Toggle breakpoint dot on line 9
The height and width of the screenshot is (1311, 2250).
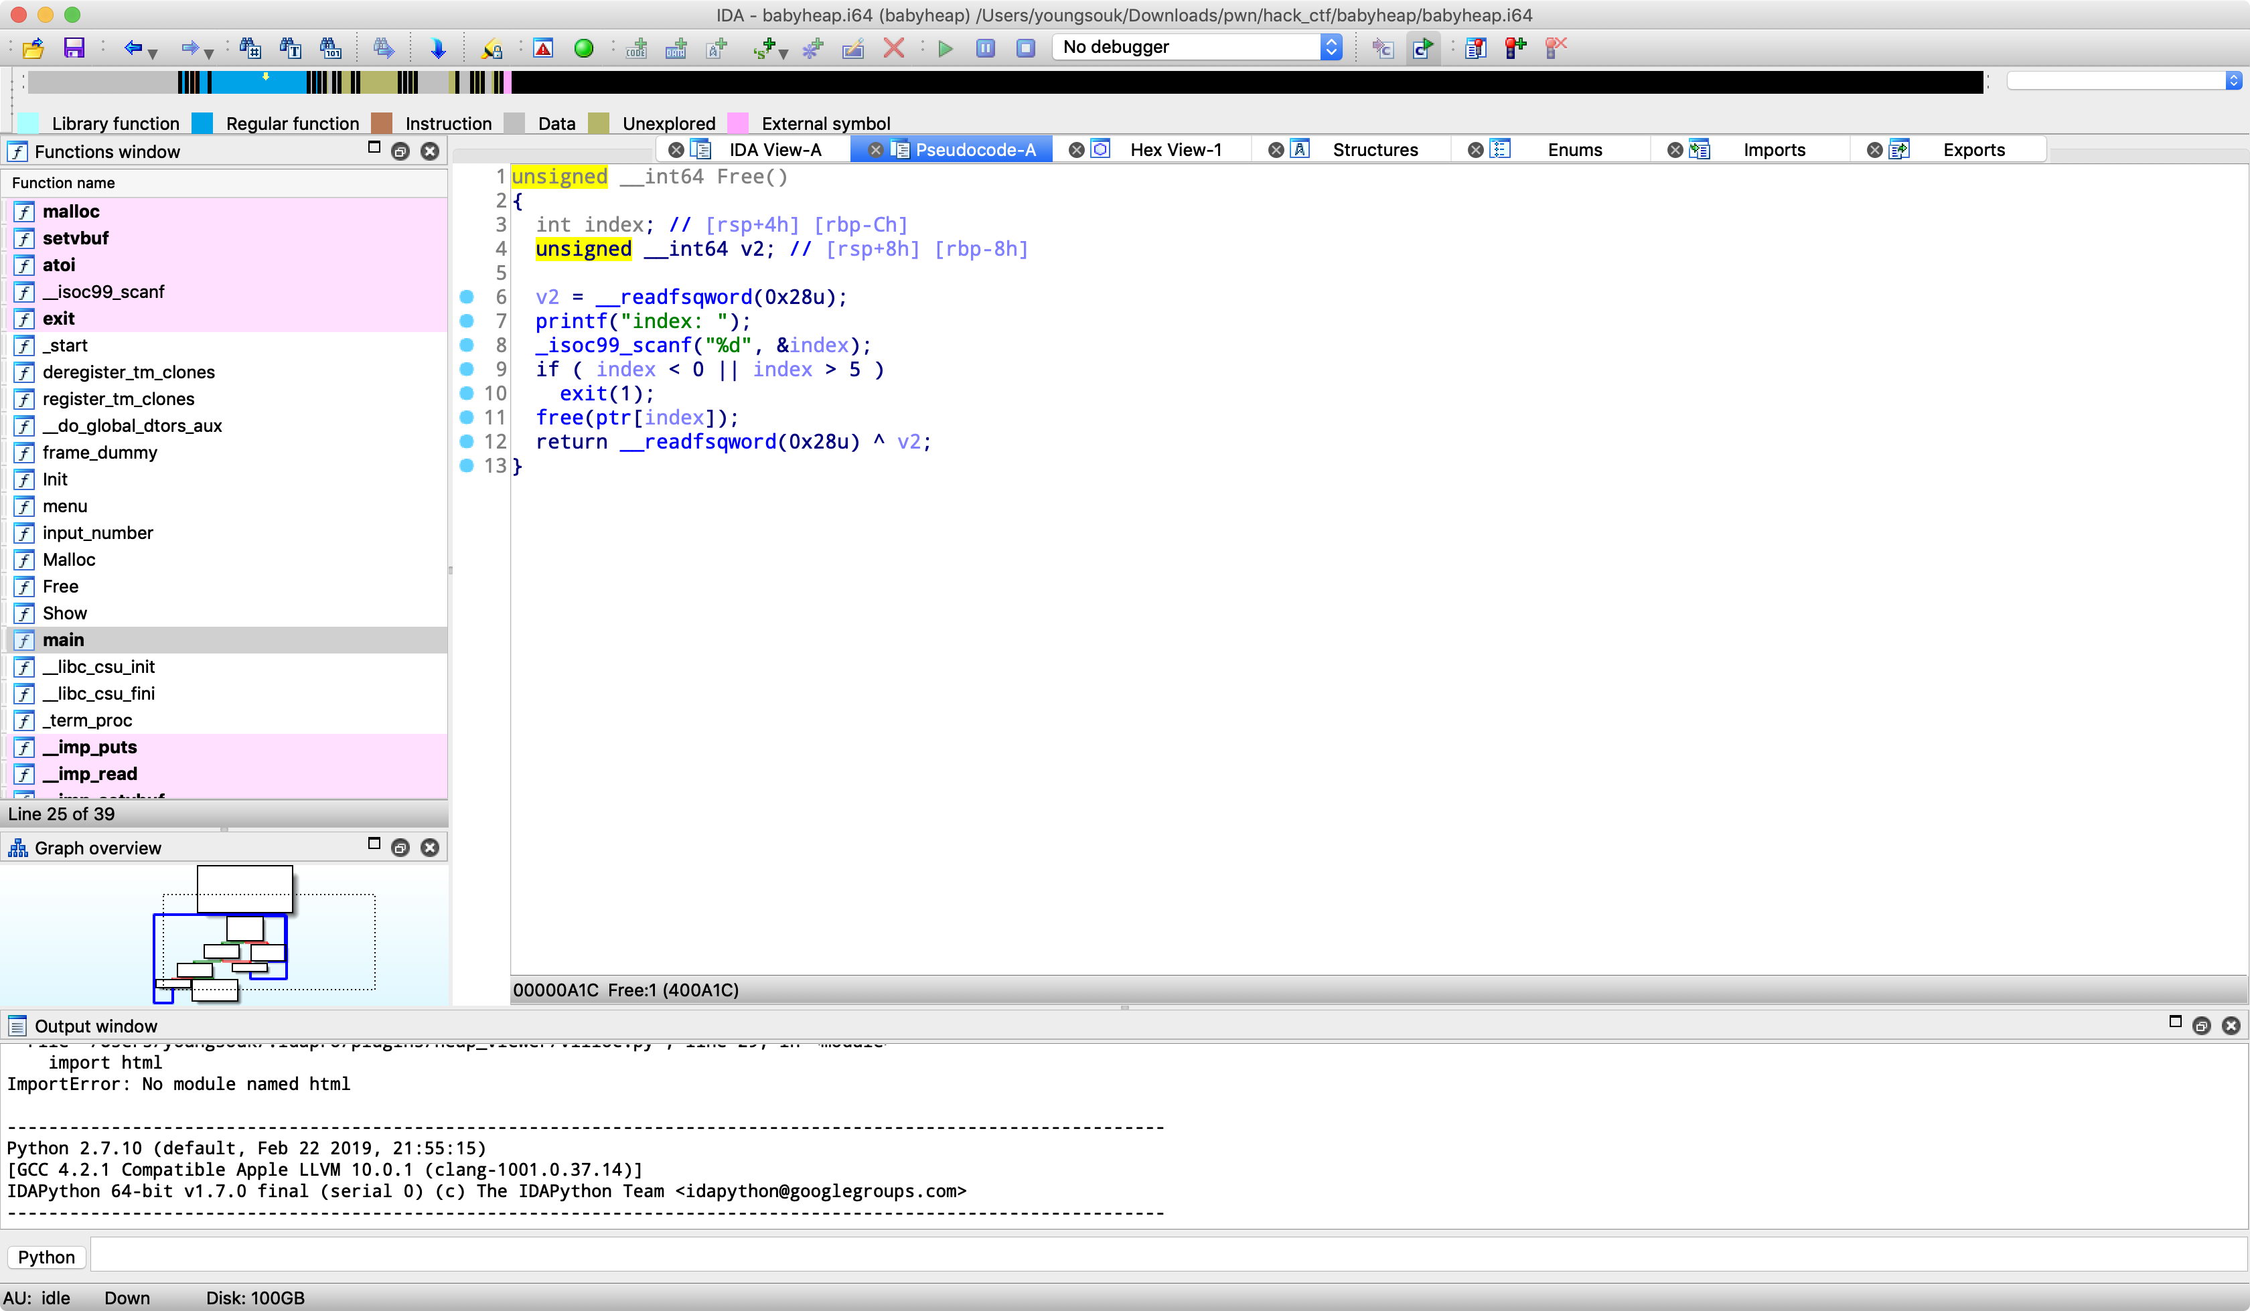coord(466,369)
